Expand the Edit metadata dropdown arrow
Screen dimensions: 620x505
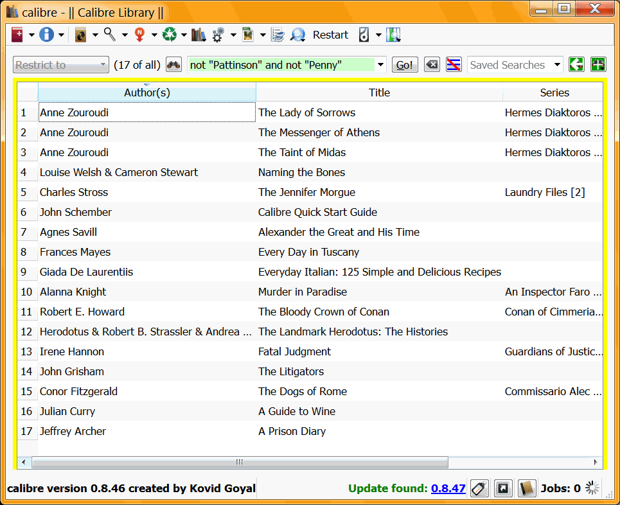coord(61,35)
